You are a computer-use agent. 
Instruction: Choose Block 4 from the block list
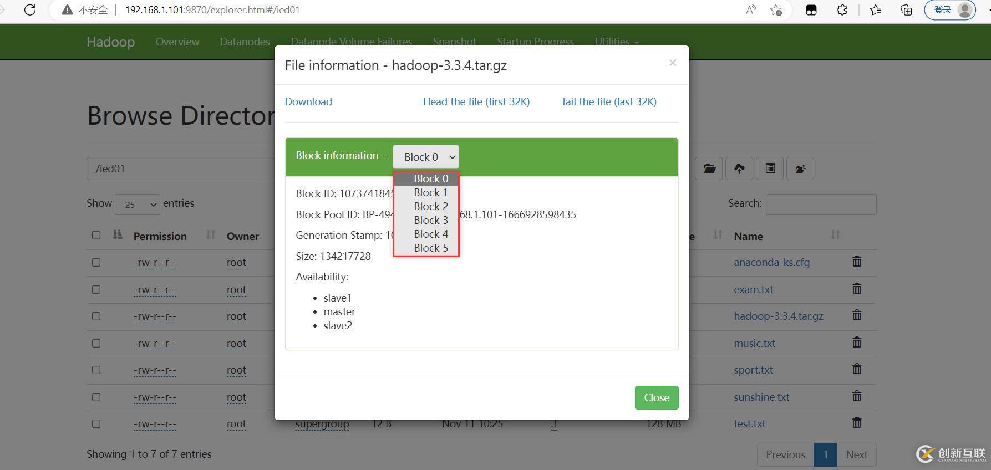pos(426,234)
